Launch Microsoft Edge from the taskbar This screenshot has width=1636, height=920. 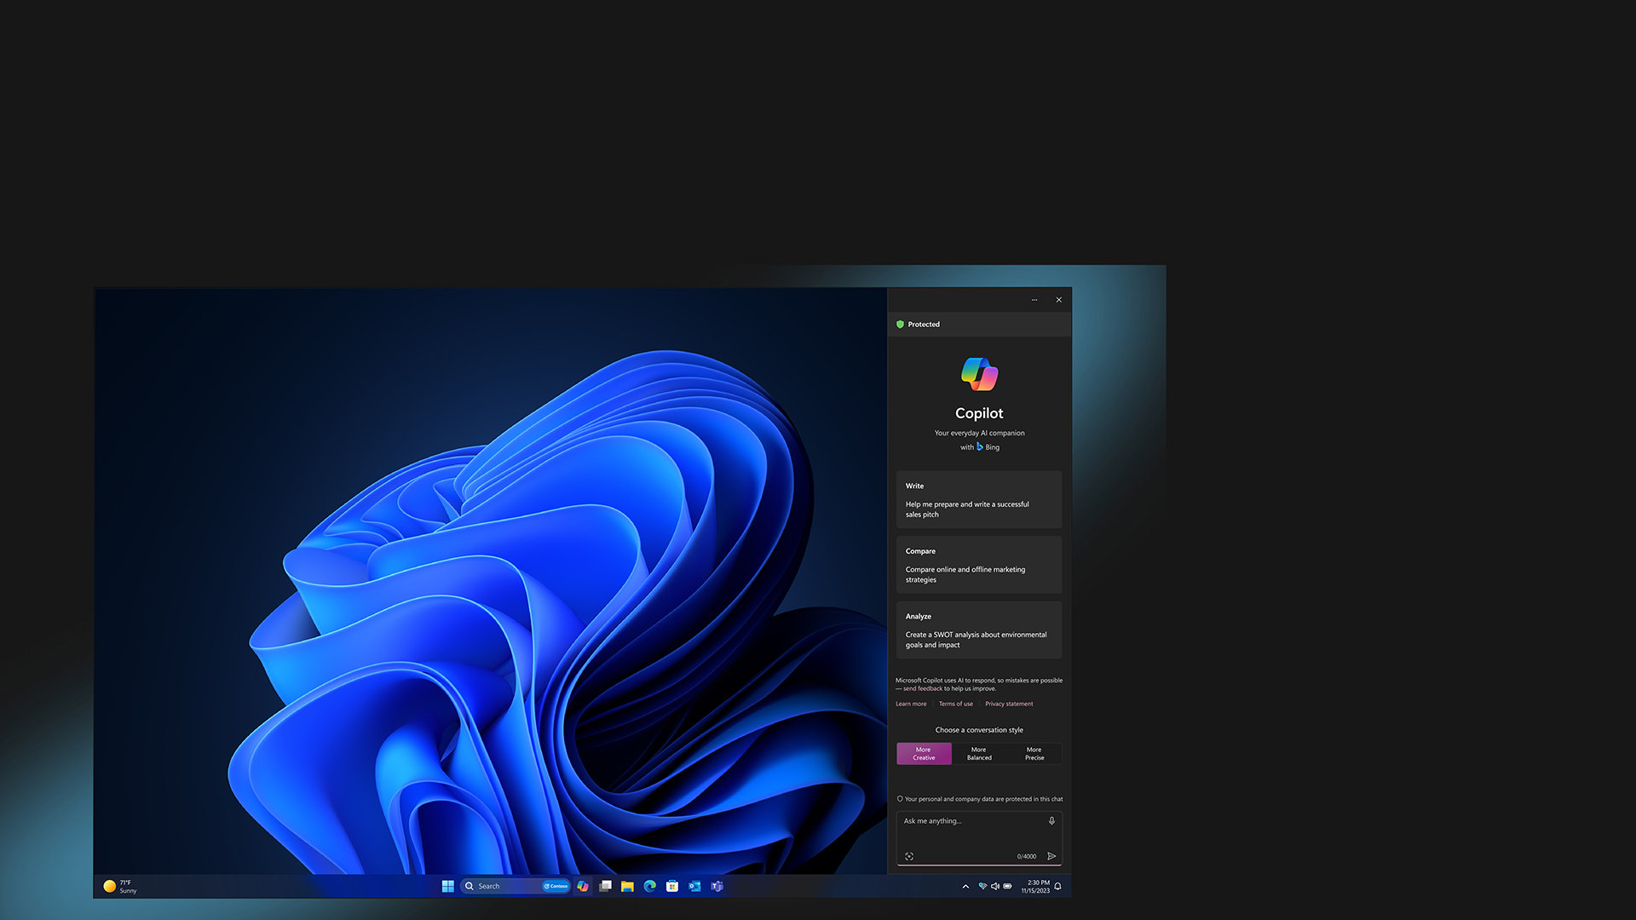649,886
